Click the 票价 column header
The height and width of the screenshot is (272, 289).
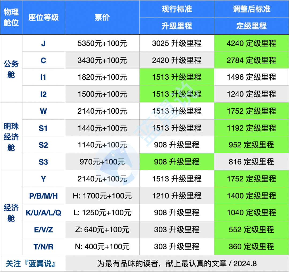click(x=102, y=17)
